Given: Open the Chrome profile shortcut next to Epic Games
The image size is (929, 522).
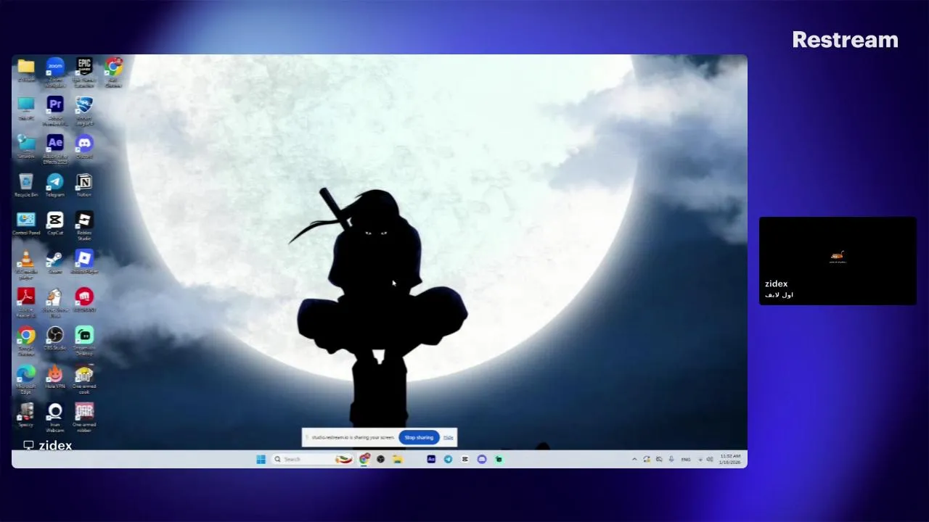Looking at the screenshot, I should click(113, 71).
